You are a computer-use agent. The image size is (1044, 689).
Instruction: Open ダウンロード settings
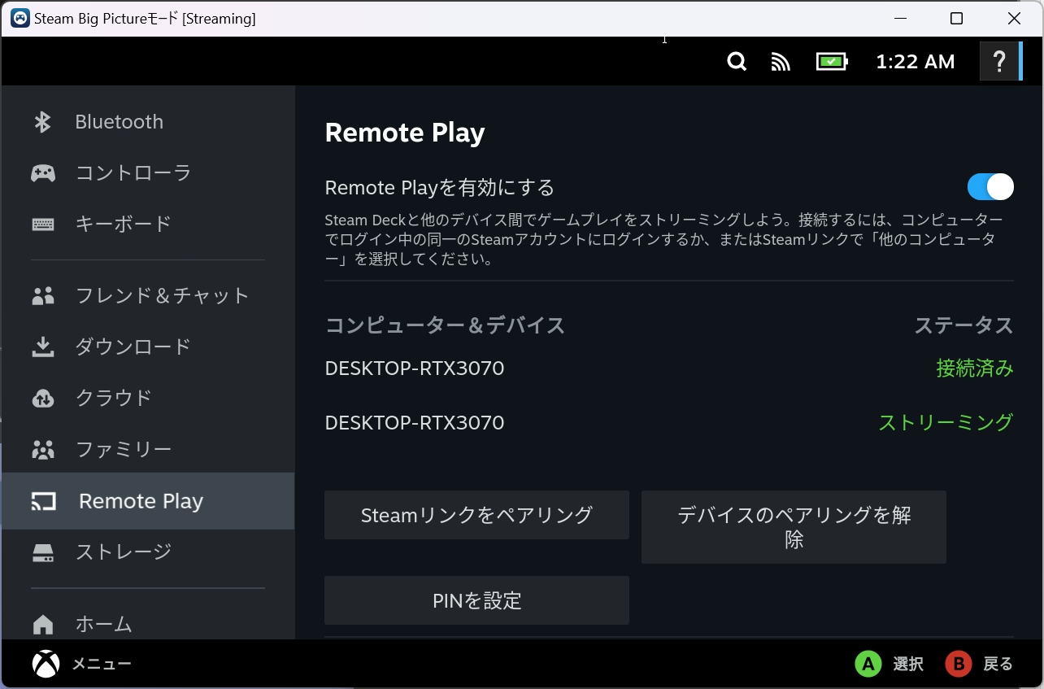(148, 347)
